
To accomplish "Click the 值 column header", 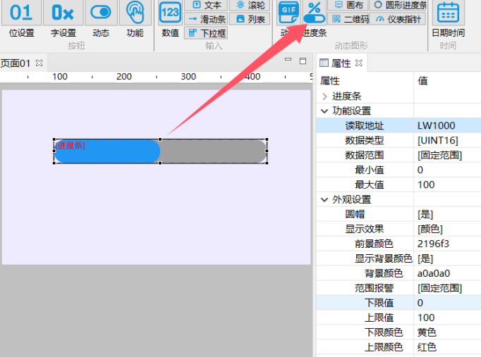I will 447,80.
